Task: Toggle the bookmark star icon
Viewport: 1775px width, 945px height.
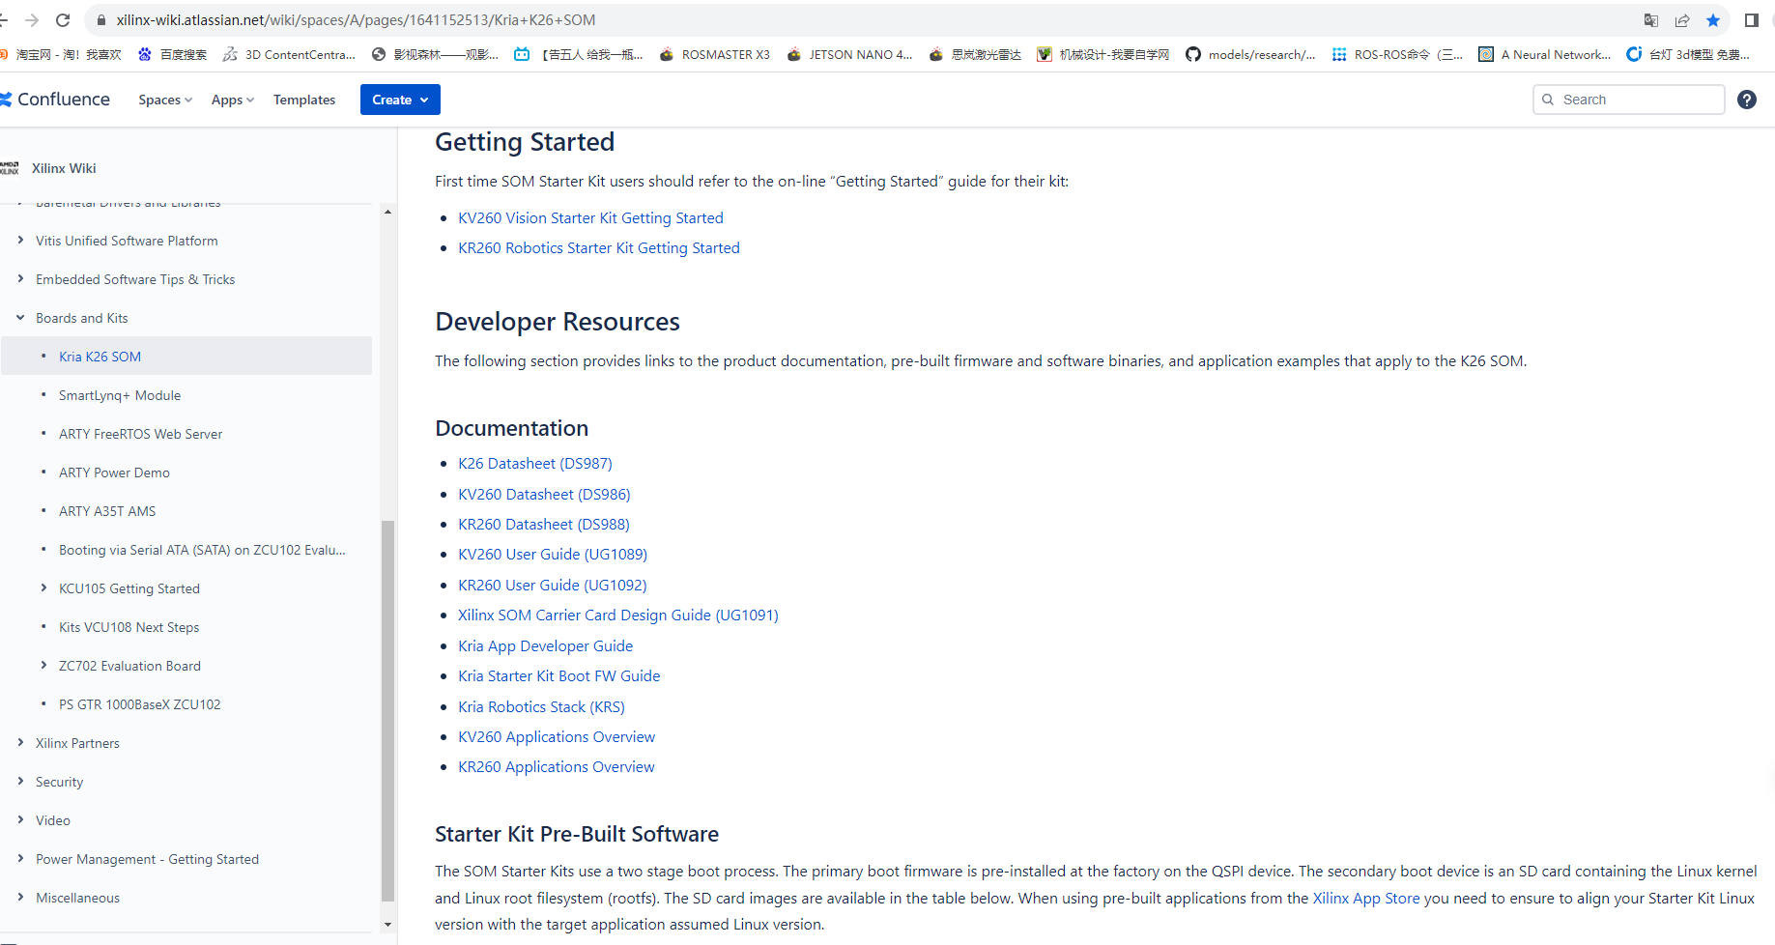Action: point(1713,20)
